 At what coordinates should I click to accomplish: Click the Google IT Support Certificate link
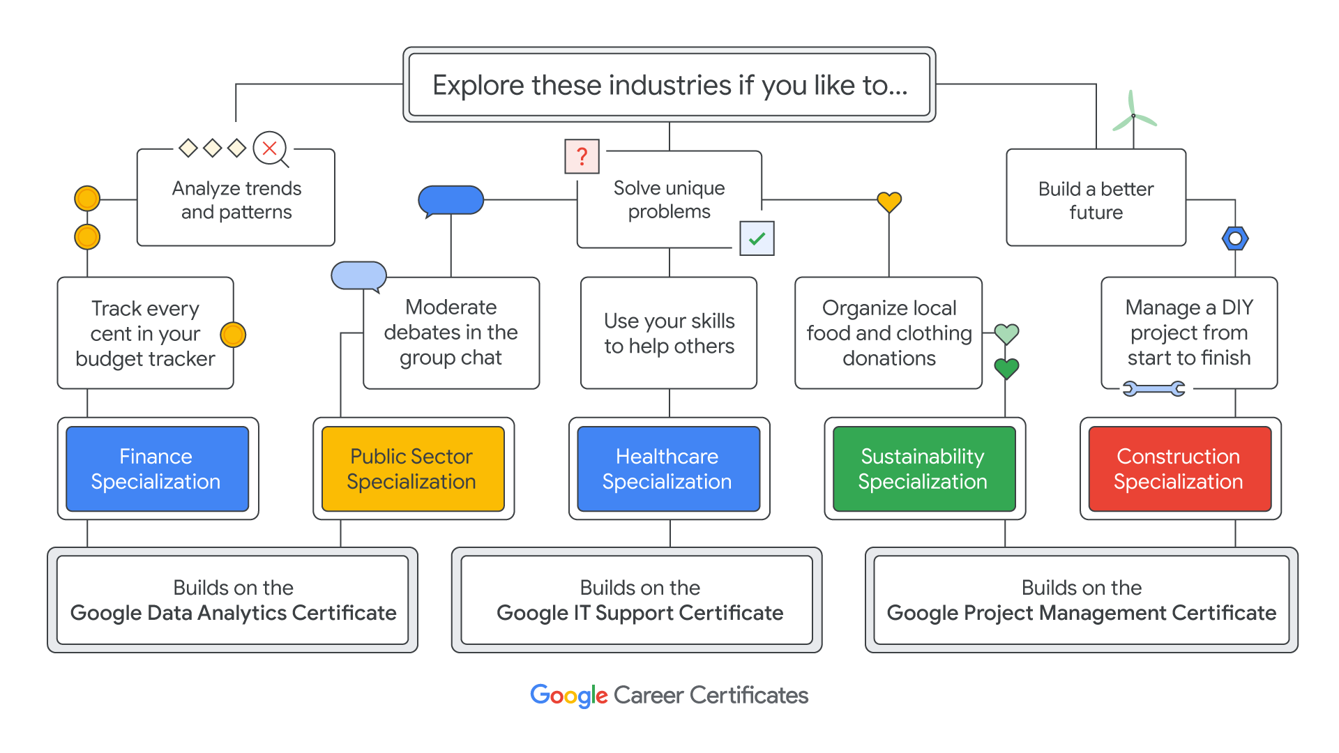[x=638, y=613]
